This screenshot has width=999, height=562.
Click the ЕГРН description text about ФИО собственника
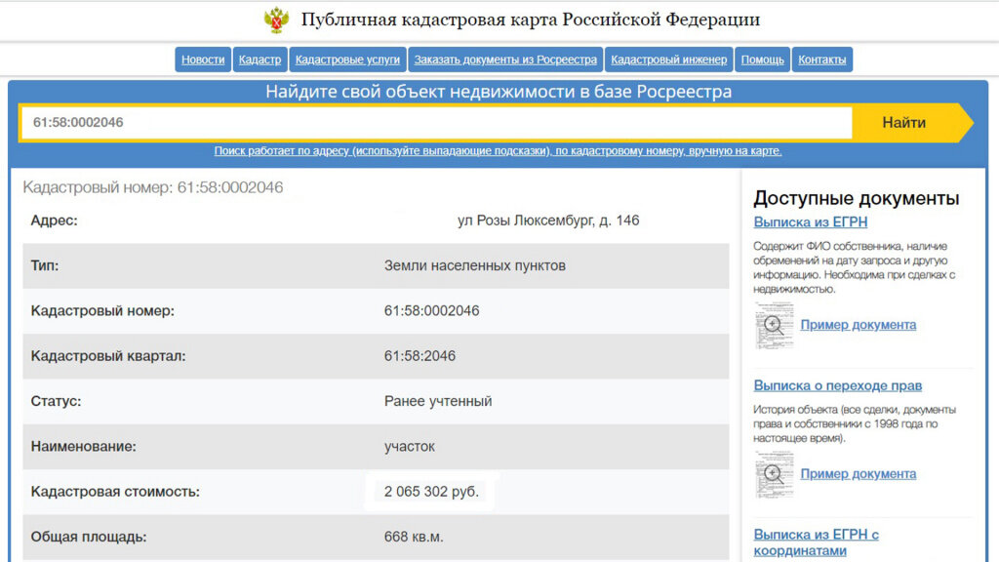coord(855,267)
